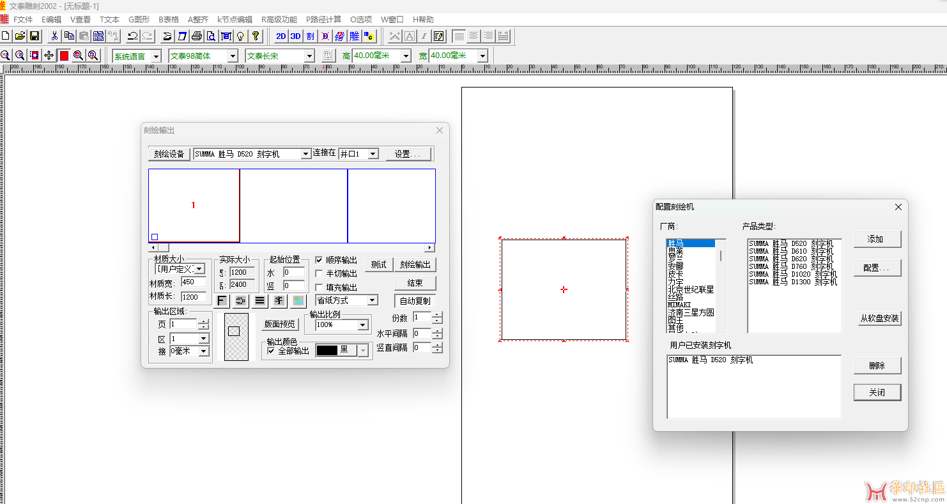Click the 材质宽 450 input field

194,282
